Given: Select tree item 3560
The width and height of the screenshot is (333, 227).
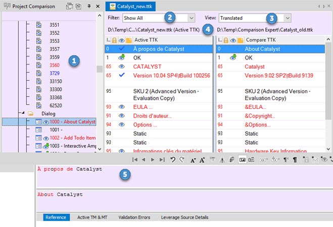Looking at the screenshot, I should pyautogui.click(x=55, y=65).
